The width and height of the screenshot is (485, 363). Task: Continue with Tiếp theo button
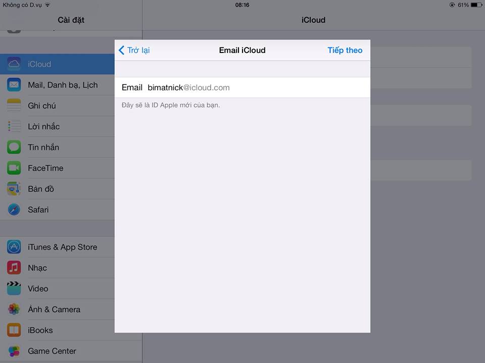tap(345, 50)
